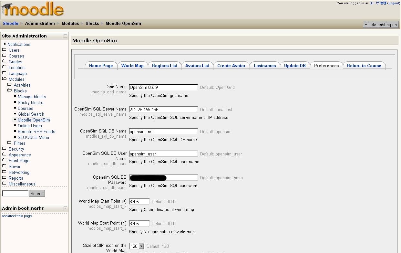The image size is (401, 253).
Task: Click the Networking folder icon
Action: click(4, 172)
